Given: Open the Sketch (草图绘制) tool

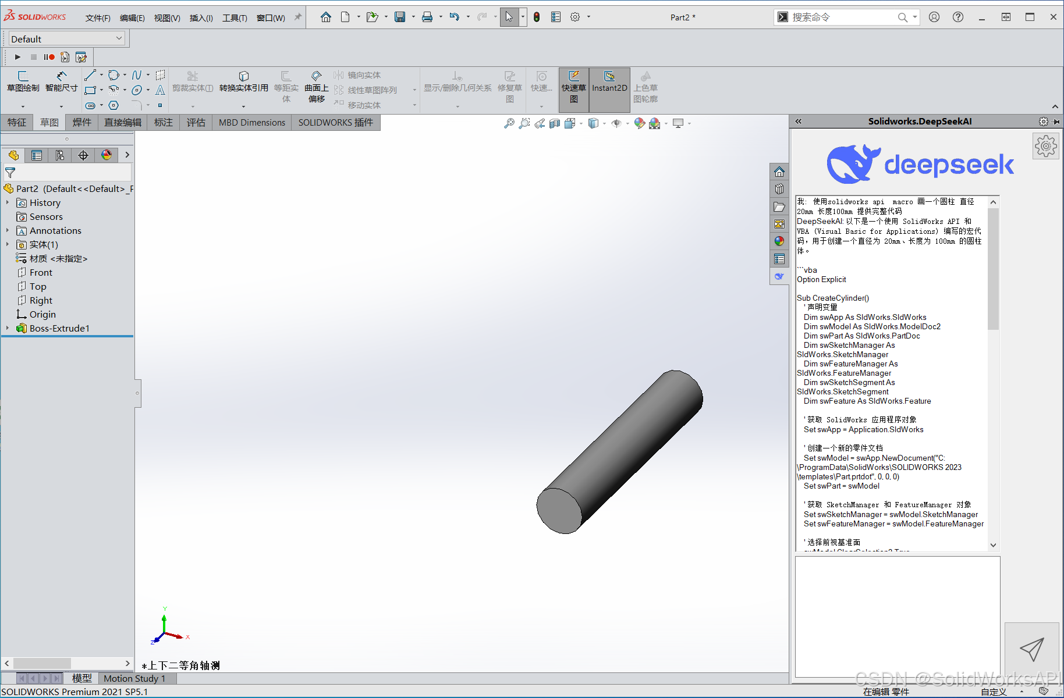Looking at the screenshot, I should [x=23, y=81].
